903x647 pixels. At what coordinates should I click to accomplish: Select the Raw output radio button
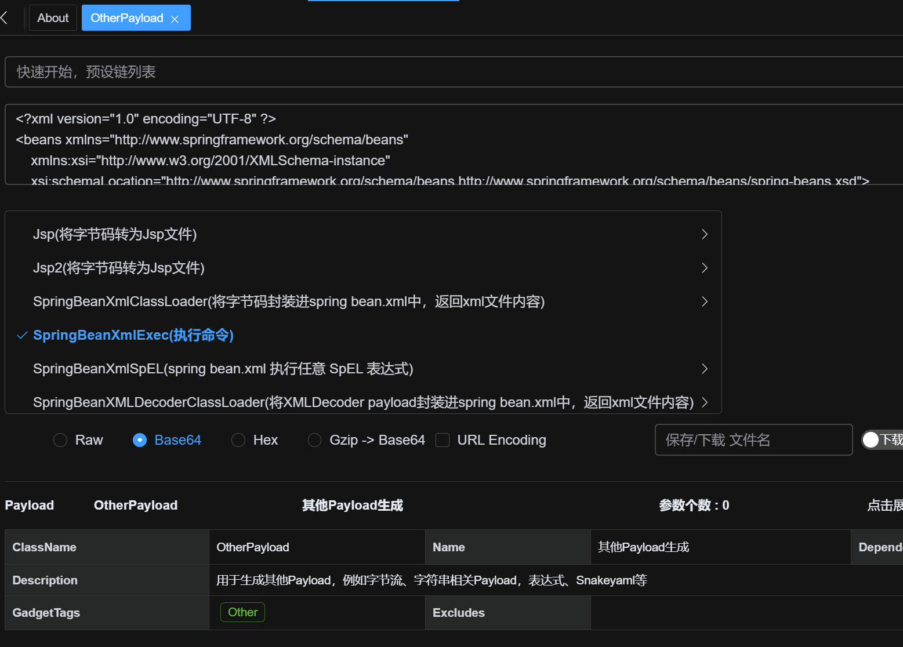click(60, 440)
